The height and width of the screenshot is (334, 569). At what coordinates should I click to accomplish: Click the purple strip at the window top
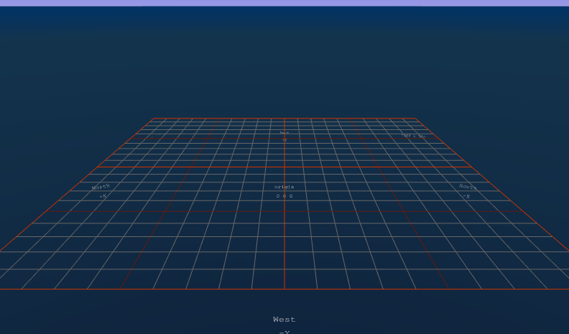coord(284,3)
